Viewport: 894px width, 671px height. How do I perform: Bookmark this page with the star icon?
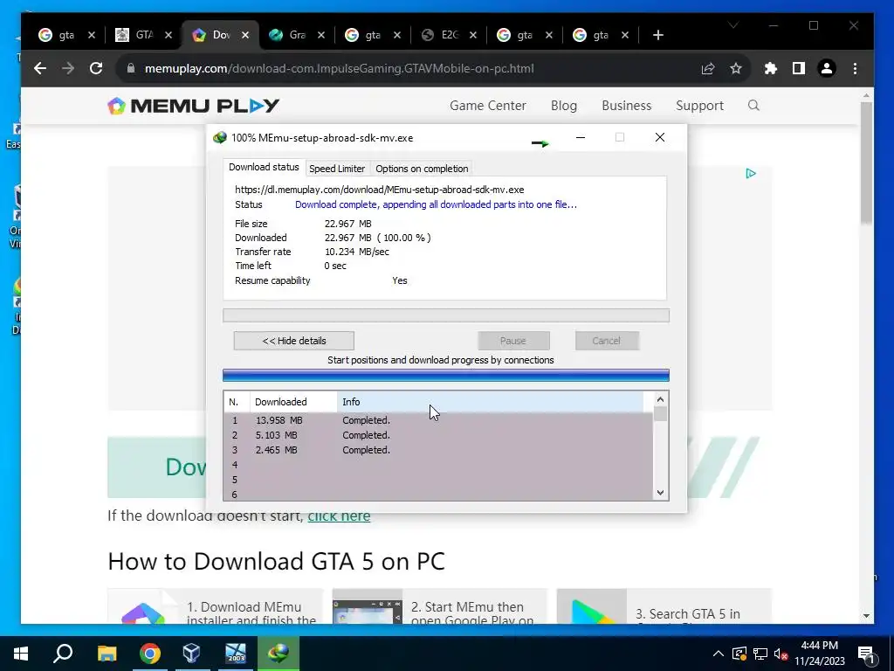736,68
